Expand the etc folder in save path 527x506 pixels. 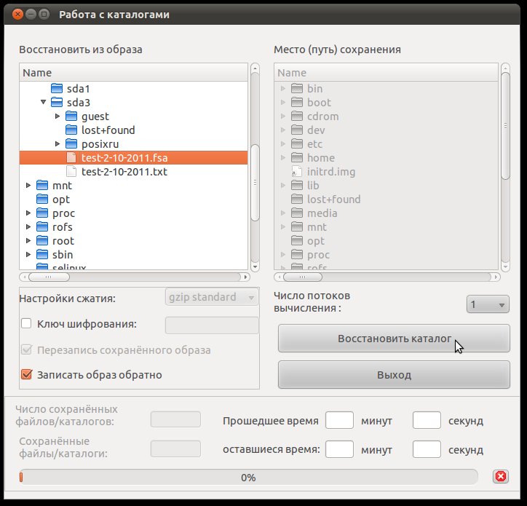[283, 144]
